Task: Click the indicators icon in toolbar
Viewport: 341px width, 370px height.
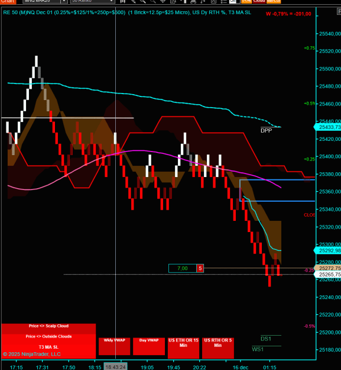Action: coord(193,1)
